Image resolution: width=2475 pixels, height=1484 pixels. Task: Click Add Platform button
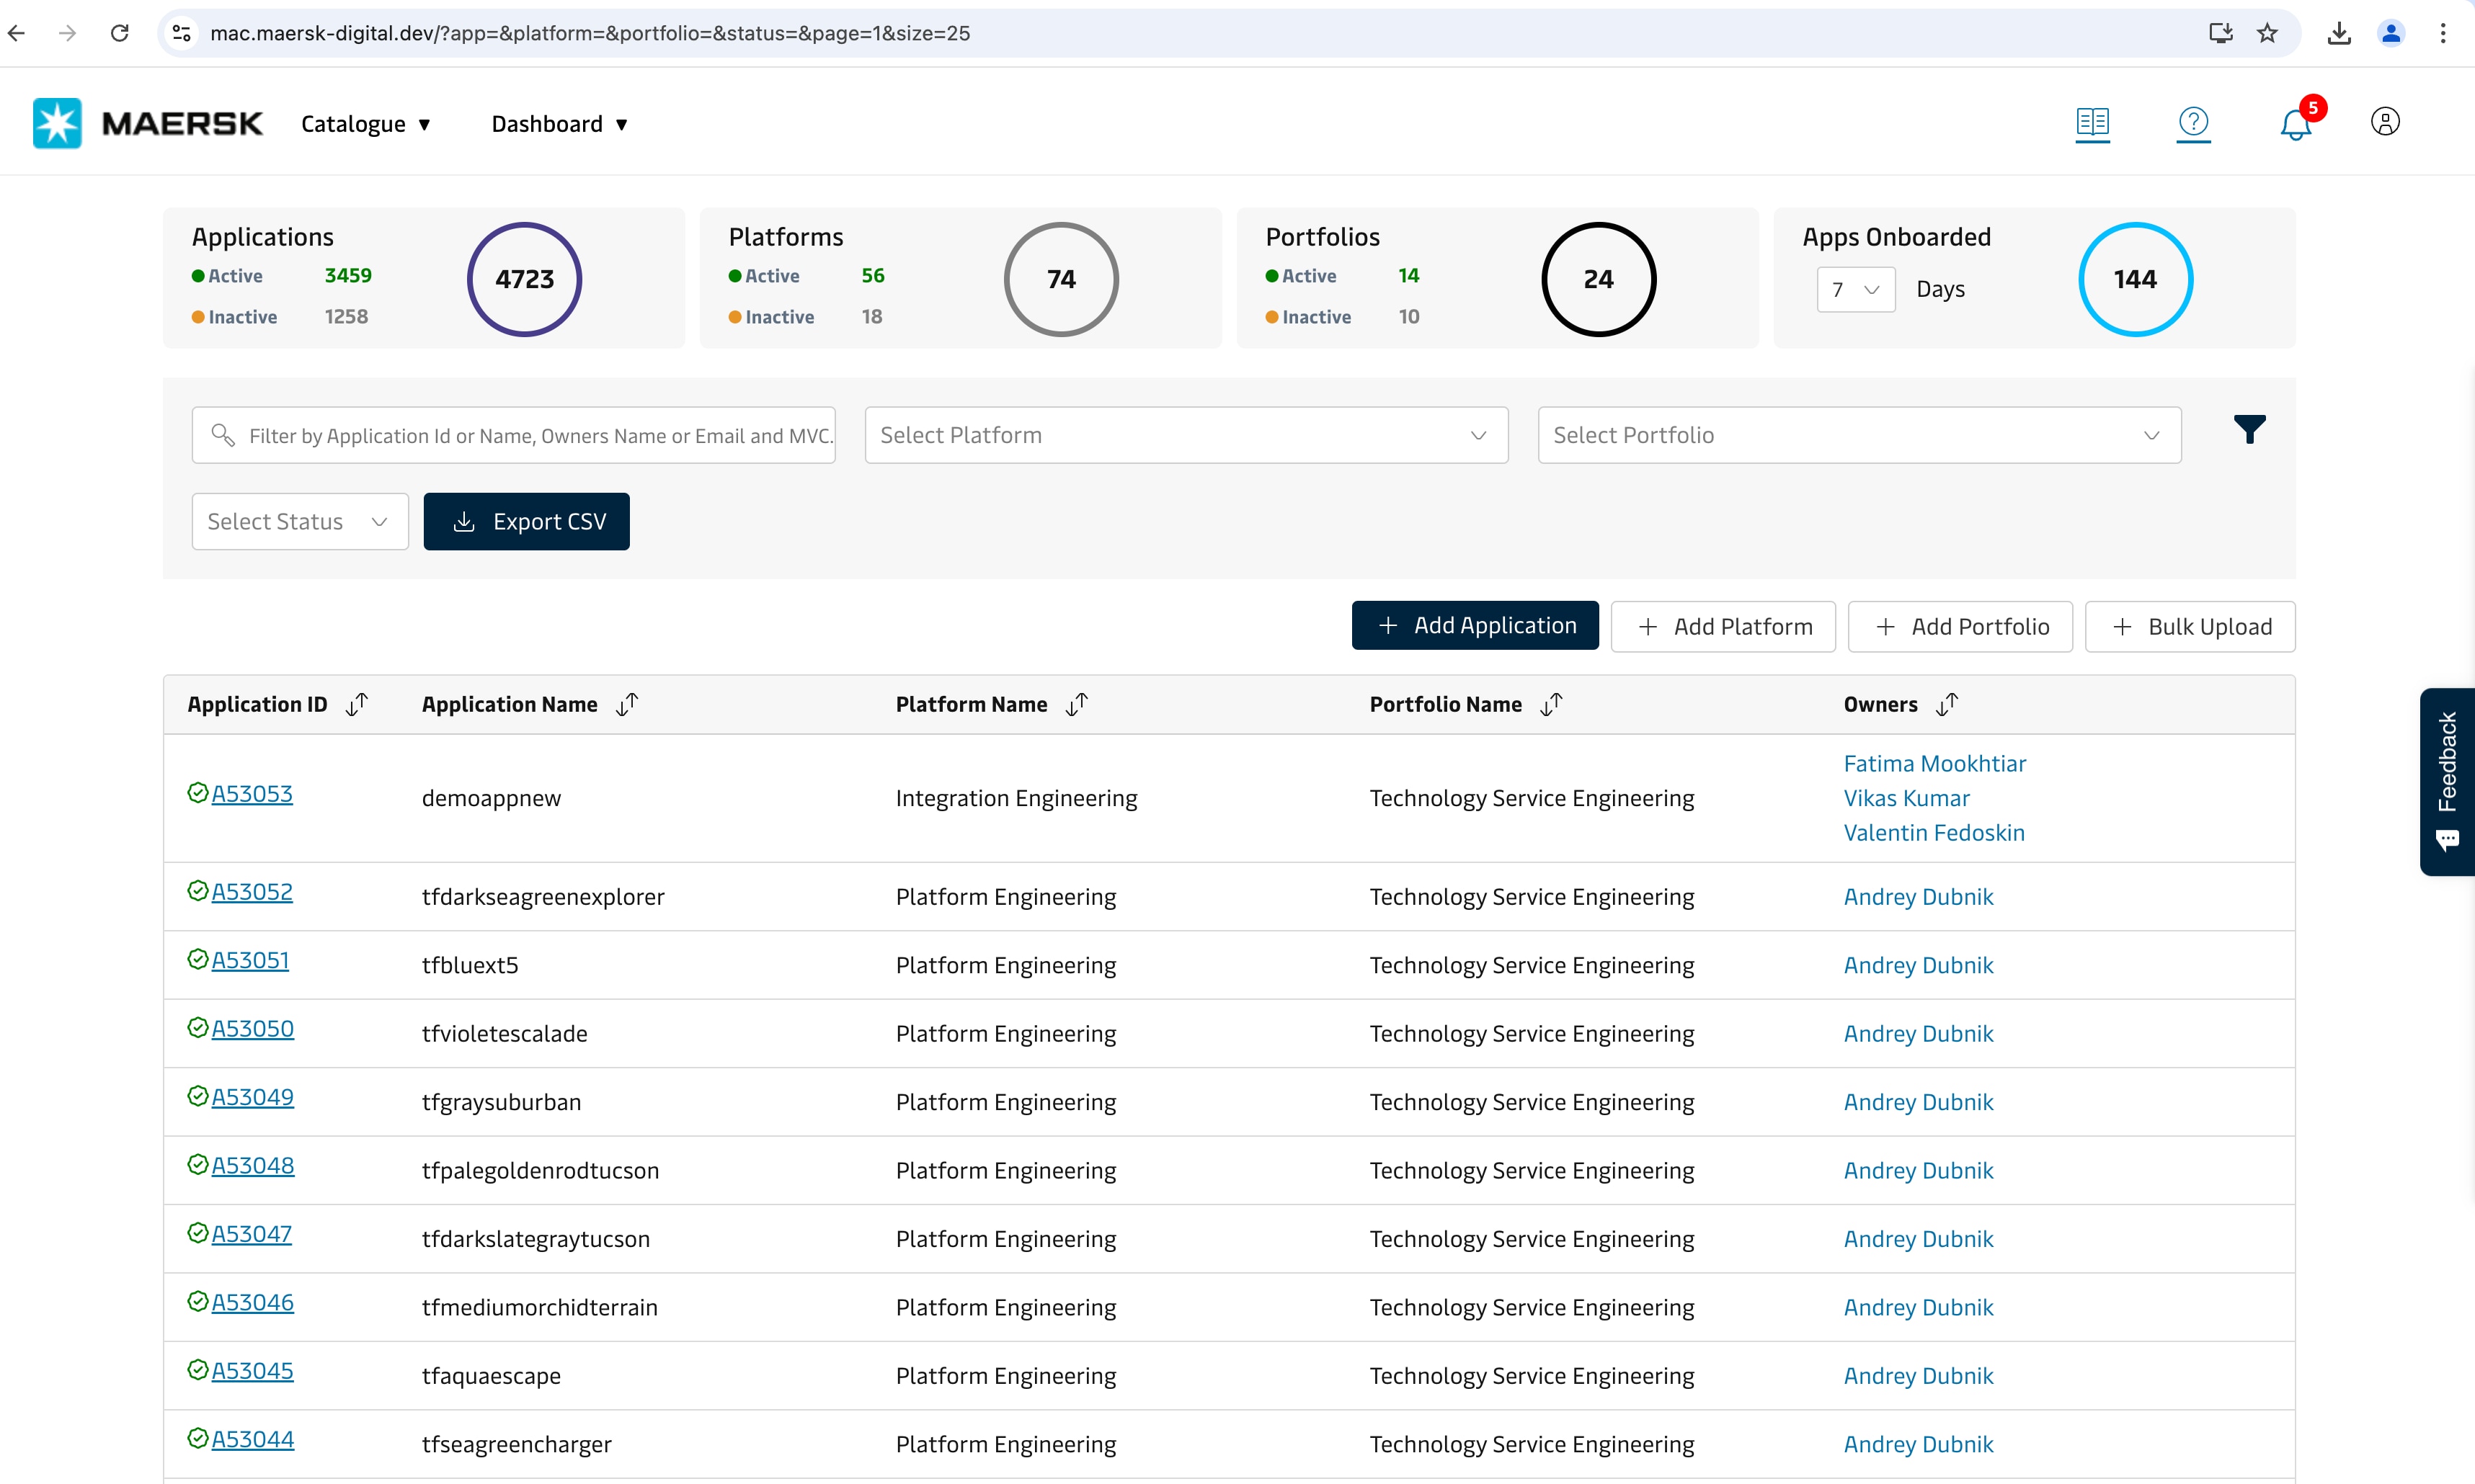pyautogui.click(x=1723, y=626)
